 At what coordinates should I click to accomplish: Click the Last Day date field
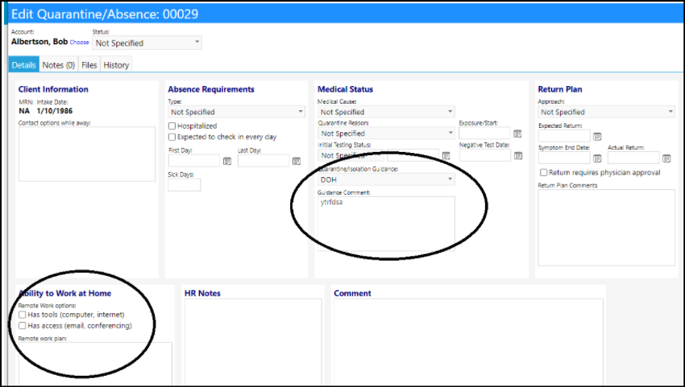(264, 161)
